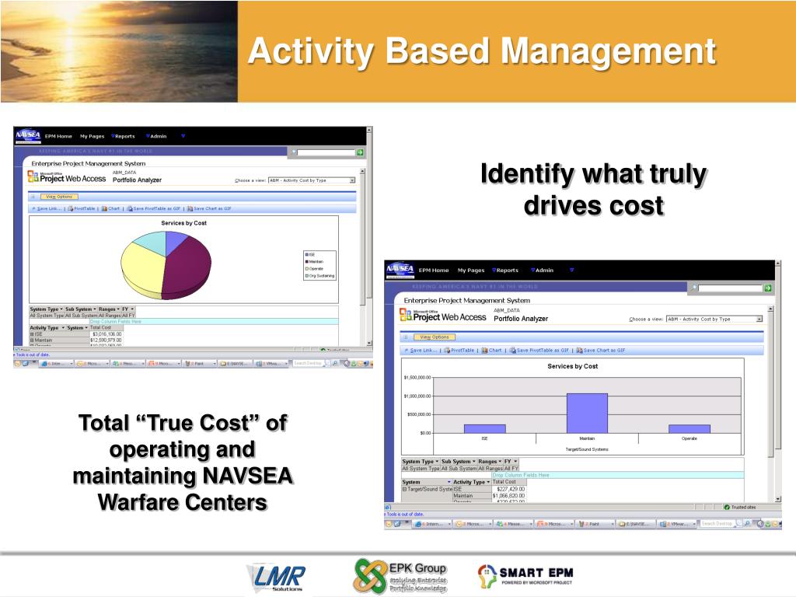This screenshot has width=796, height=597.
Task: Open Choose a view dropdown in right window
Action: (759, 319)
